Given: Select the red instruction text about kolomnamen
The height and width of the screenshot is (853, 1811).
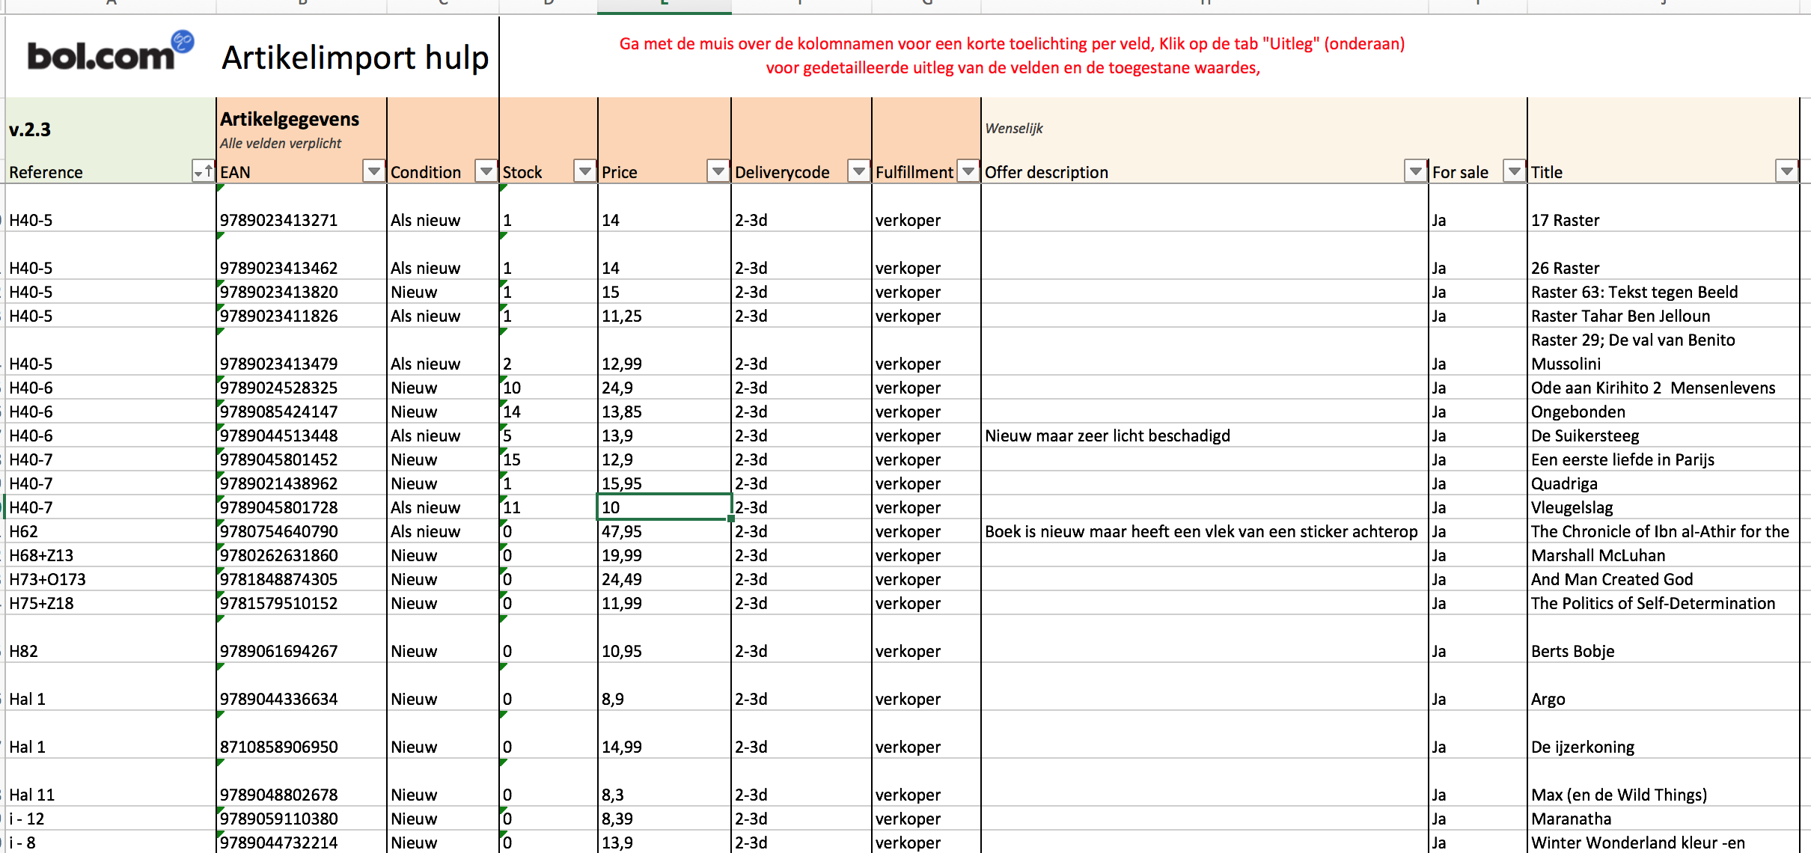Looking at the screenshot, I should click(x=1013, y=55).
